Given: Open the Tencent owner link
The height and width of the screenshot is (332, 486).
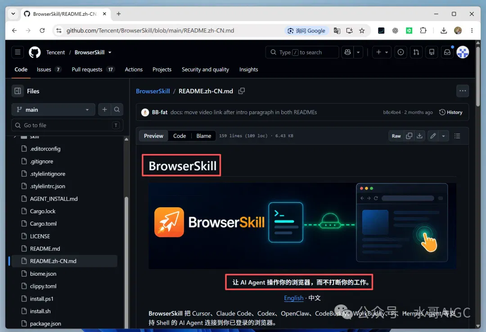Looking at the screenshot, I should pyautogui.click(x=55, y=52).
